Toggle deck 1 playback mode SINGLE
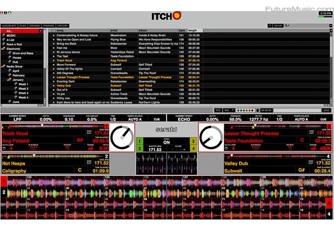Screen dimensions: 334x231 coord(33,147)
